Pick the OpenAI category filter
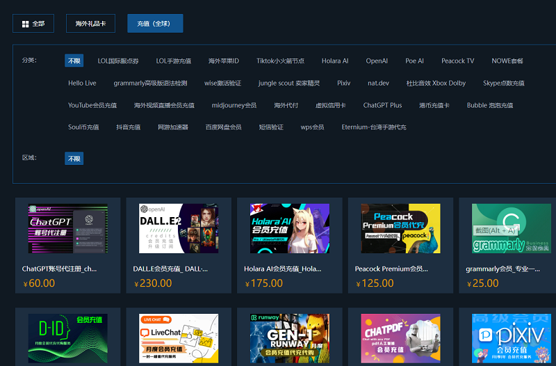Viewport: 556px width, 366px height. [x=377, y=61]
